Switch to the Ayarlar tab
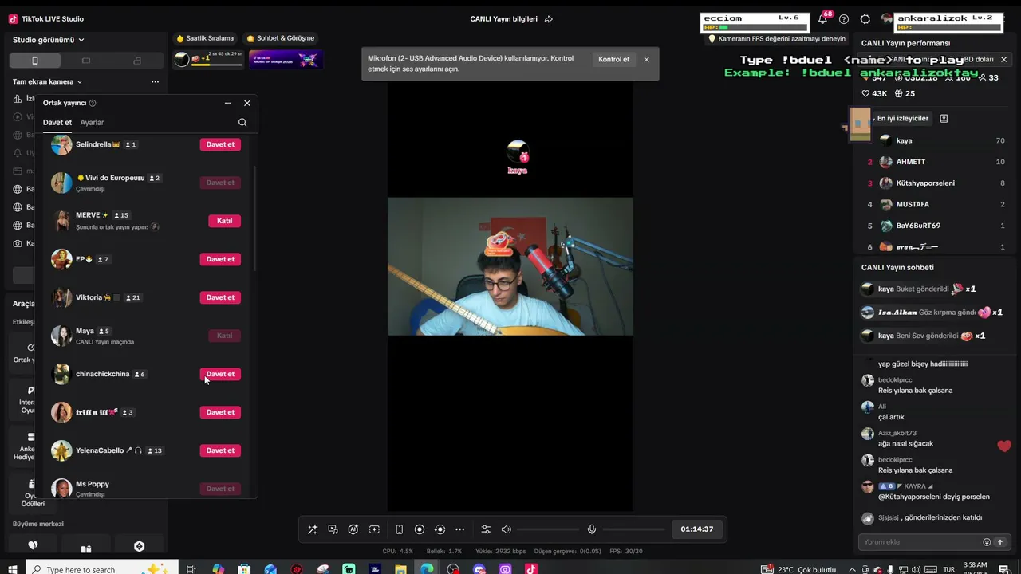The height and width of the screenshot is (574, 1021). [92, 123]
